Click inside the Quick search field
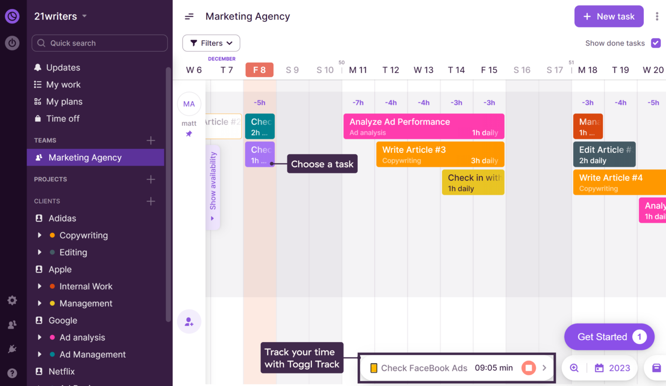Screen dimensions: 666x386 pyautogui.click(x=99, y=43)
